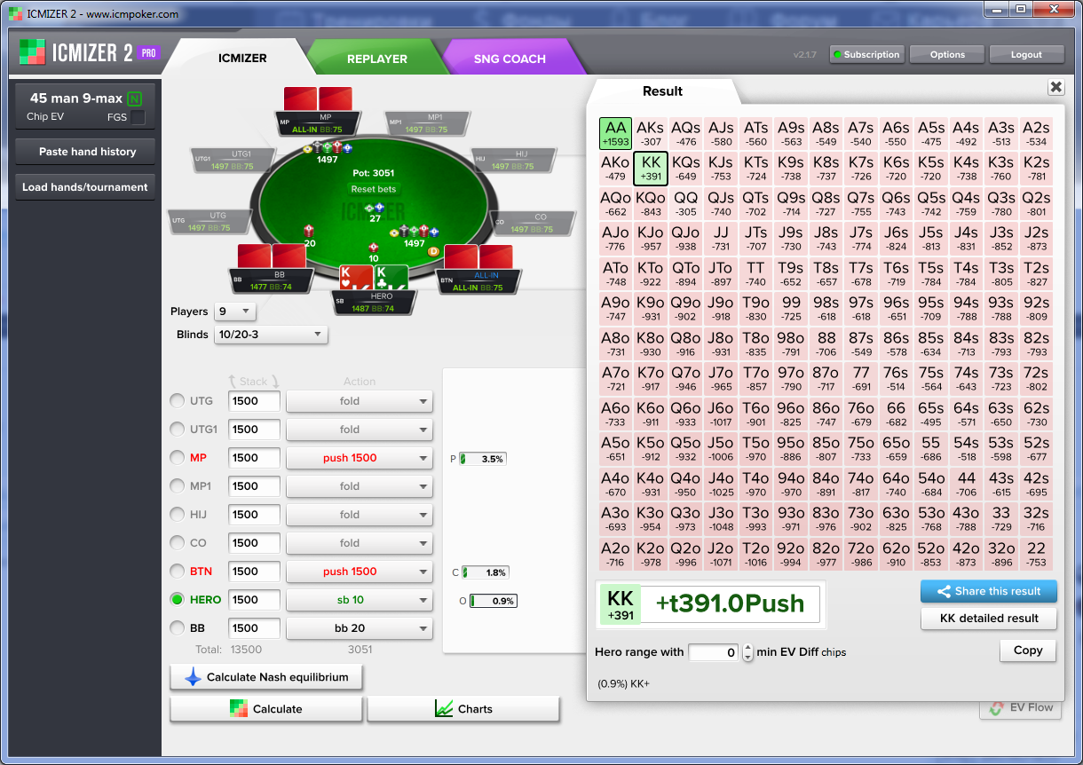Select the BTN radio button

[x=178, y=572]
